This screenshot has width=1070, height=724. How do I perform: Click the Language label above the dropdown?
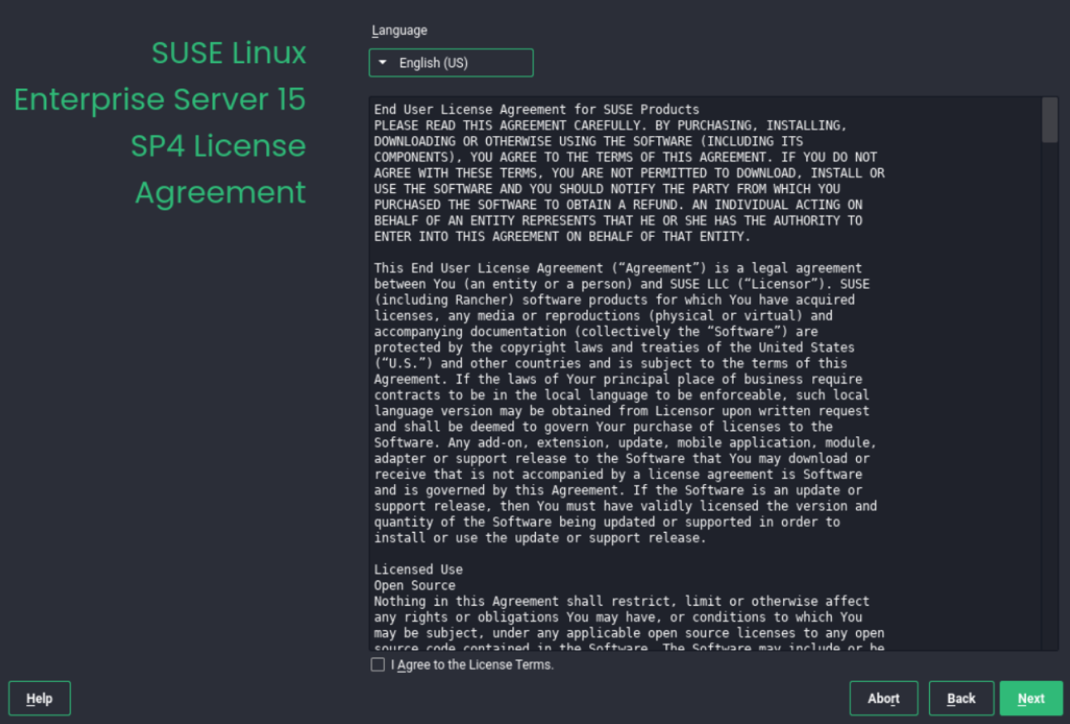point(400,31)
